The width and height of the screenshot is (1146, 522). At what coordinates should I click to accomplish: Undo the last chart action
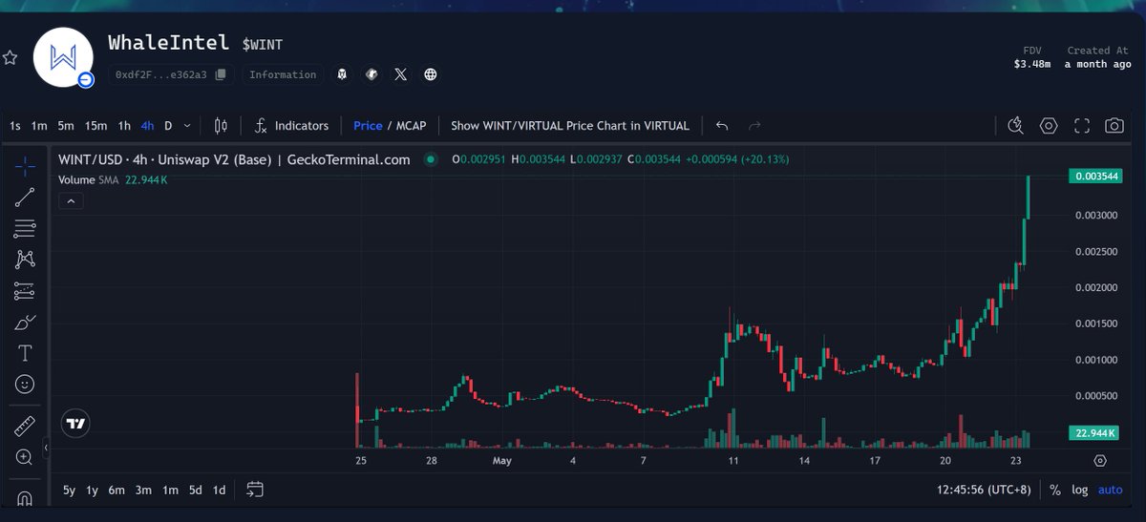tap(723, 126)
